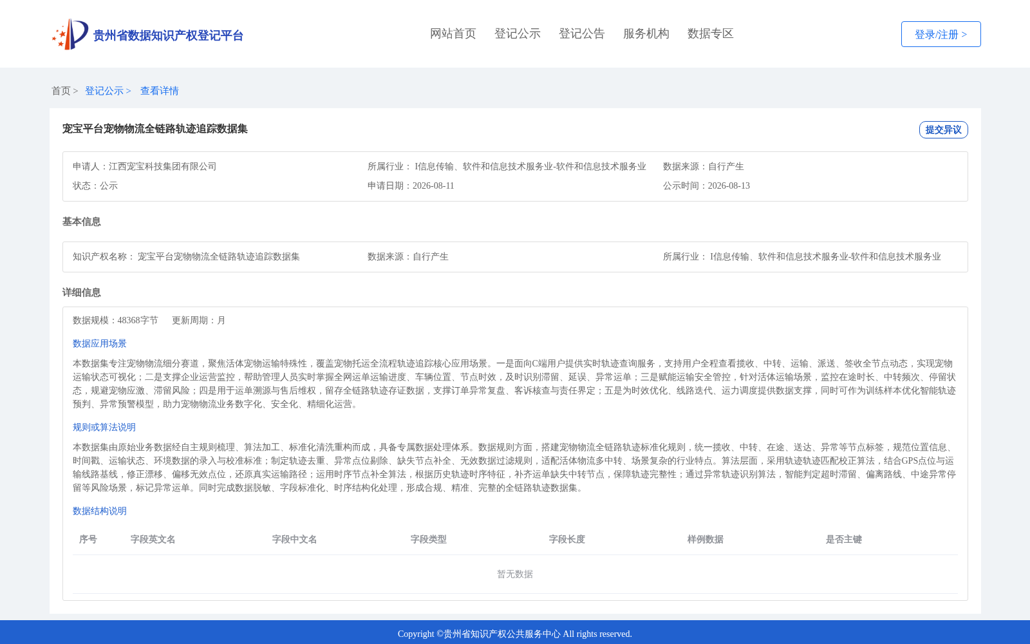Click the 样例数据 column header

coord(706,539)
